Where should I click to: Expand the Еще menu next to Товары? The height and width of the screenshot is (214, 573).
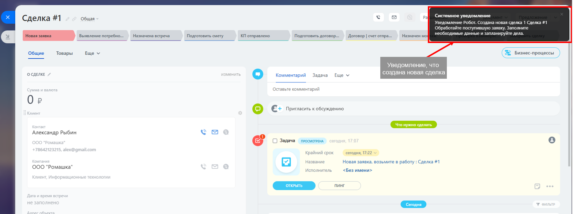point(93,53)
